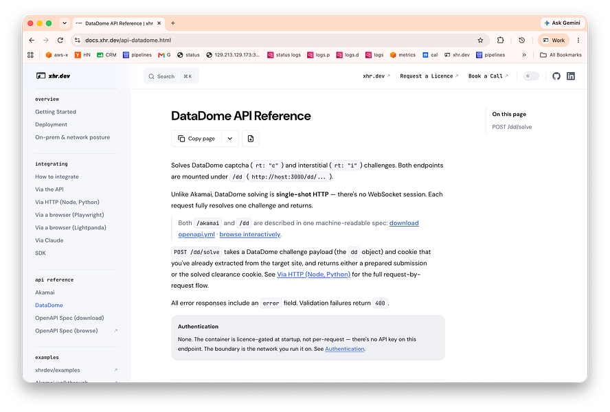Open OpenAPI Spec (download) in sidebar
610x412 pixels.
click(x=69, y=318)
